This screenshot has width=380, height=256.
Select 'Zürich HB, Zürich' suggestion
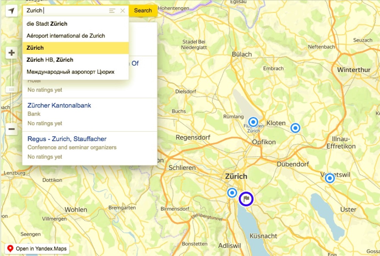coord(76,60)
